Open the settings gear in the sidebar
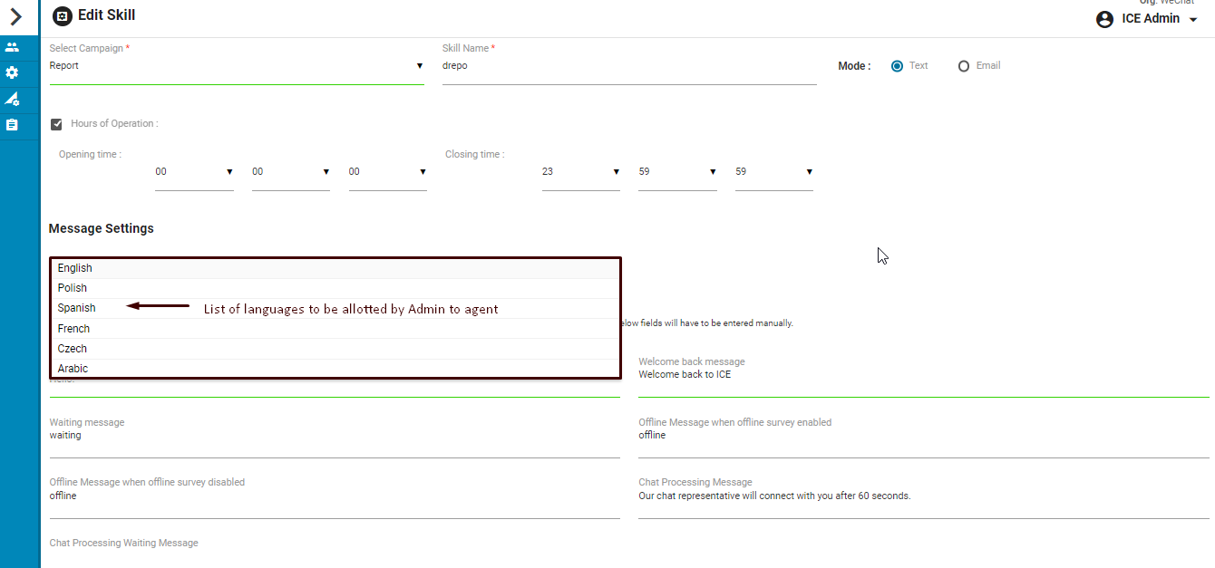 [12, 72]
